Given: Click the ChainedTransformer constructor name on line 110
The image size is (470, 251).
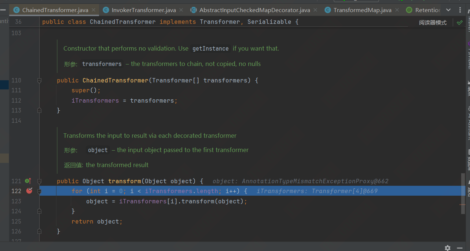Looking at the screenshot, I should point(115,80).
